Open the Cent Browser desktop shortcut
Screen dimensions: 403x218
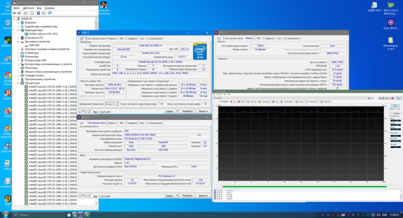(7, 60)
